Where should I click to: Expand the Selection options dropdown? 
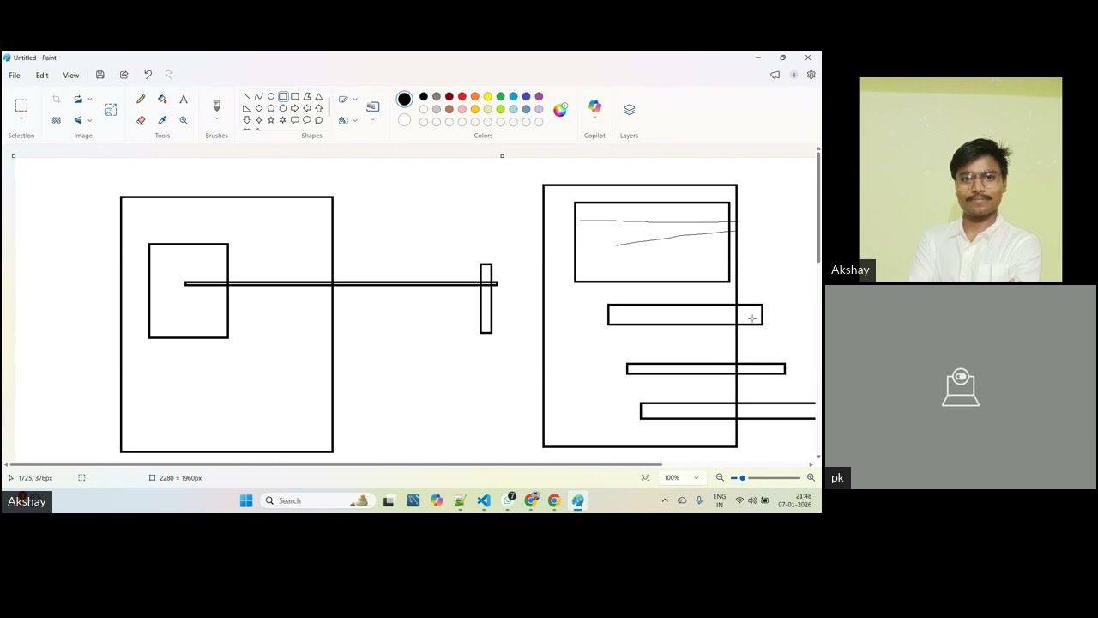21,120
